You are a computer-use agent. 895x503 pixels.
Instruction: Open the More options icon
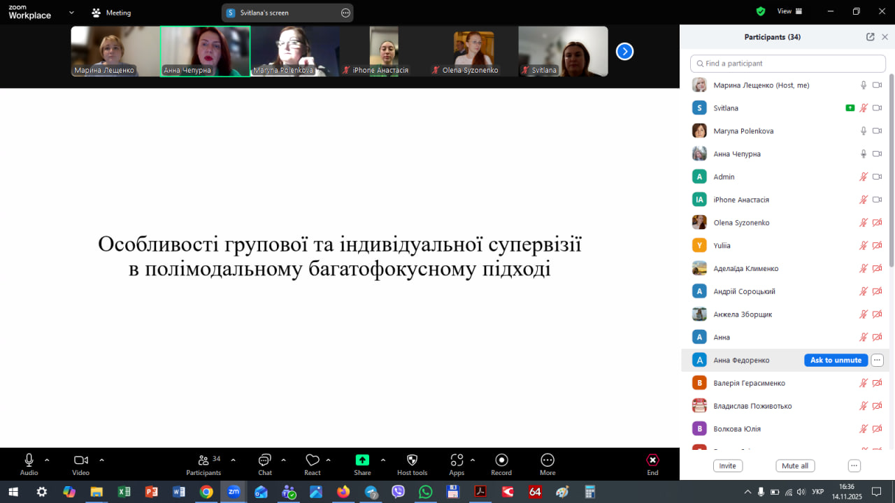tap(547, 460)
